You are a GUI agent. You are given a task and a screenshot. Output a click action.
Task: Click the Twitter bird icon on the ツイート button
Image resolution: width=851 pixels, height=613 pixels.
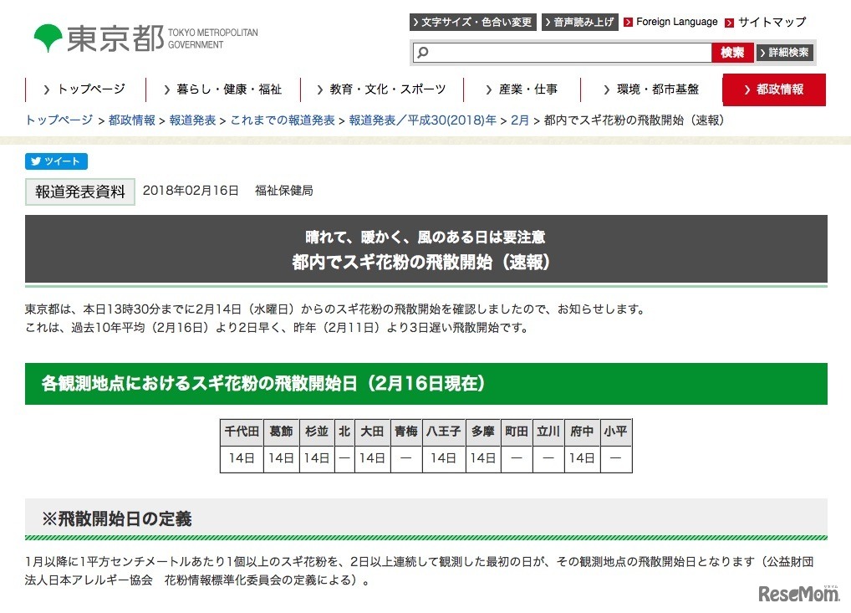(x=37, y=161)
